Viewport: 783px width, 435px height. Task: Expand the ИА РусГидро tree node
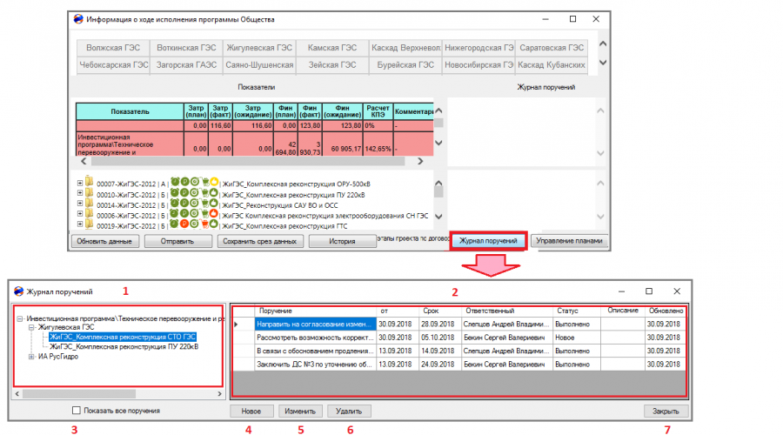point(31,357)
